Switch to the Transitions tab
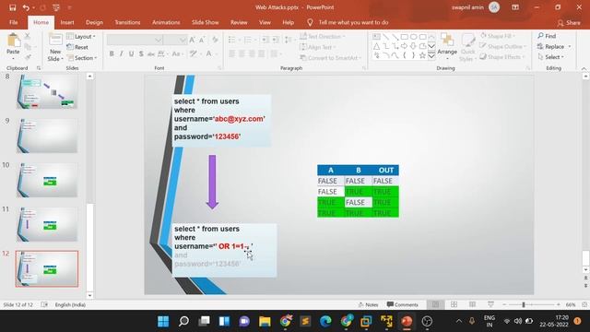 (x=127, y=22)
